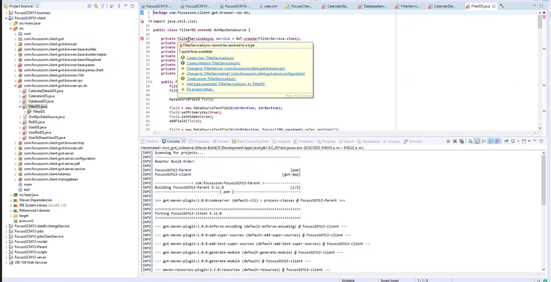
Task: Select CalendarDetailsDS.java in Project Explorer
Action: (x=46, y=91)
